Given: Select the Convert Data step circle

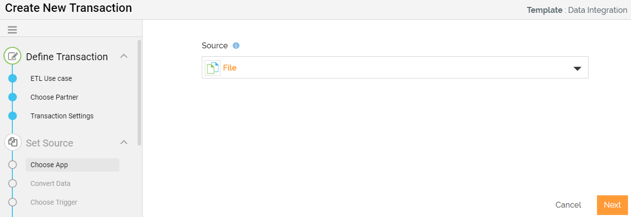Looking at the screenshot, I should tap(13, 183).
